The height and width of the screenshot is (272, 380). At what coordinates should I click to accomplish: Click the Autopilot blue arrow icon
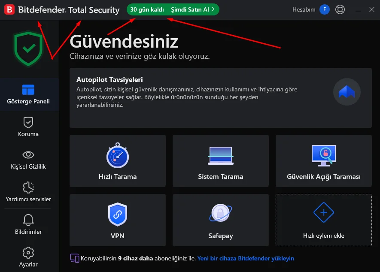point(347,92)
